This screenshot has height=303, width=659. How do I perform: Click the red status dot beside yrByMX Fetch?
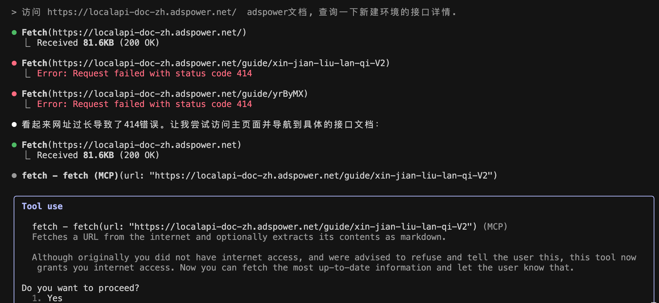(x=14, y=94)
